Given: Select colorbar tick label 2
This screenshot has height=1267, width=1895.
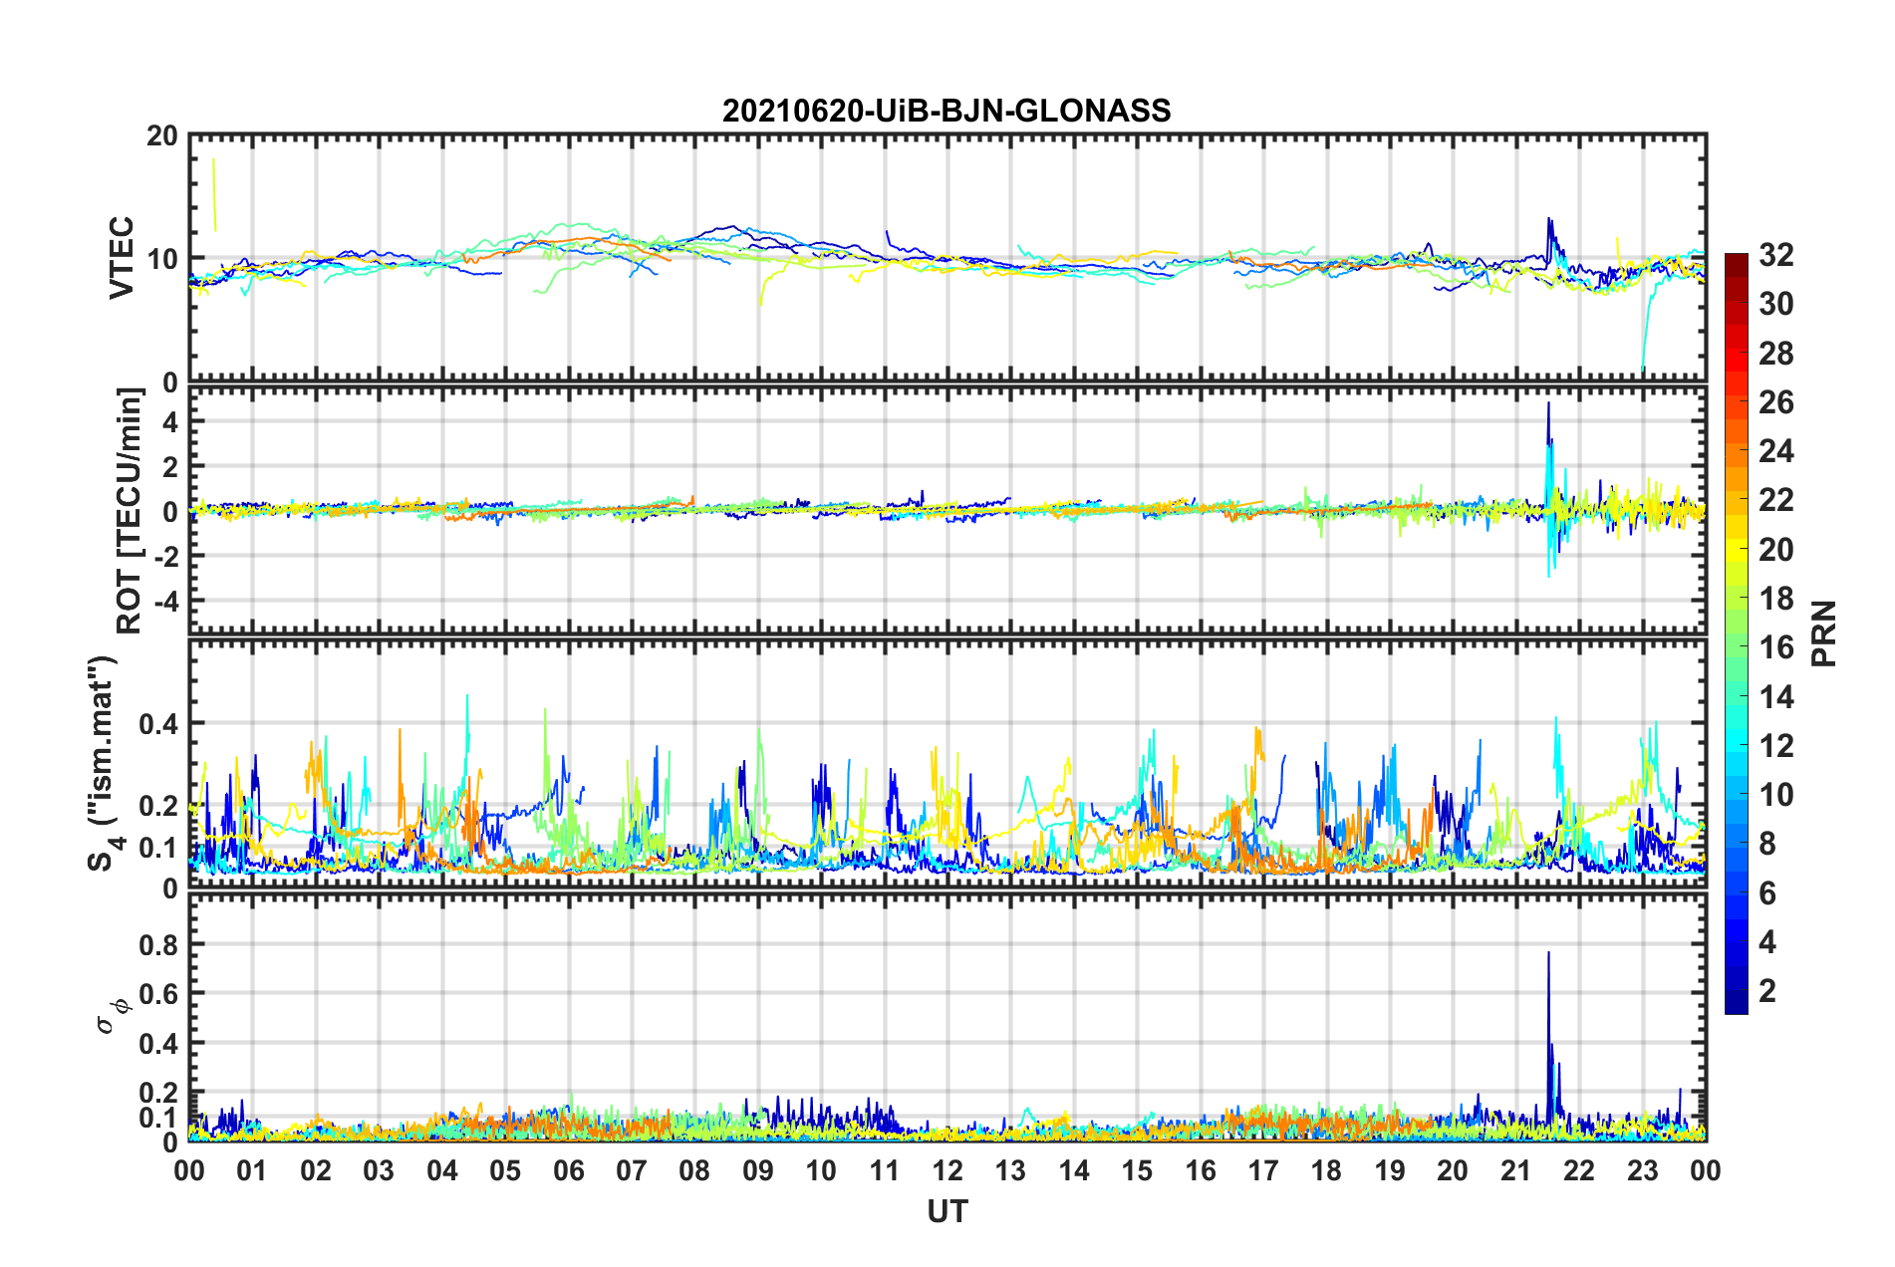Looking at the screenshot, I should tap(1767, 990).
